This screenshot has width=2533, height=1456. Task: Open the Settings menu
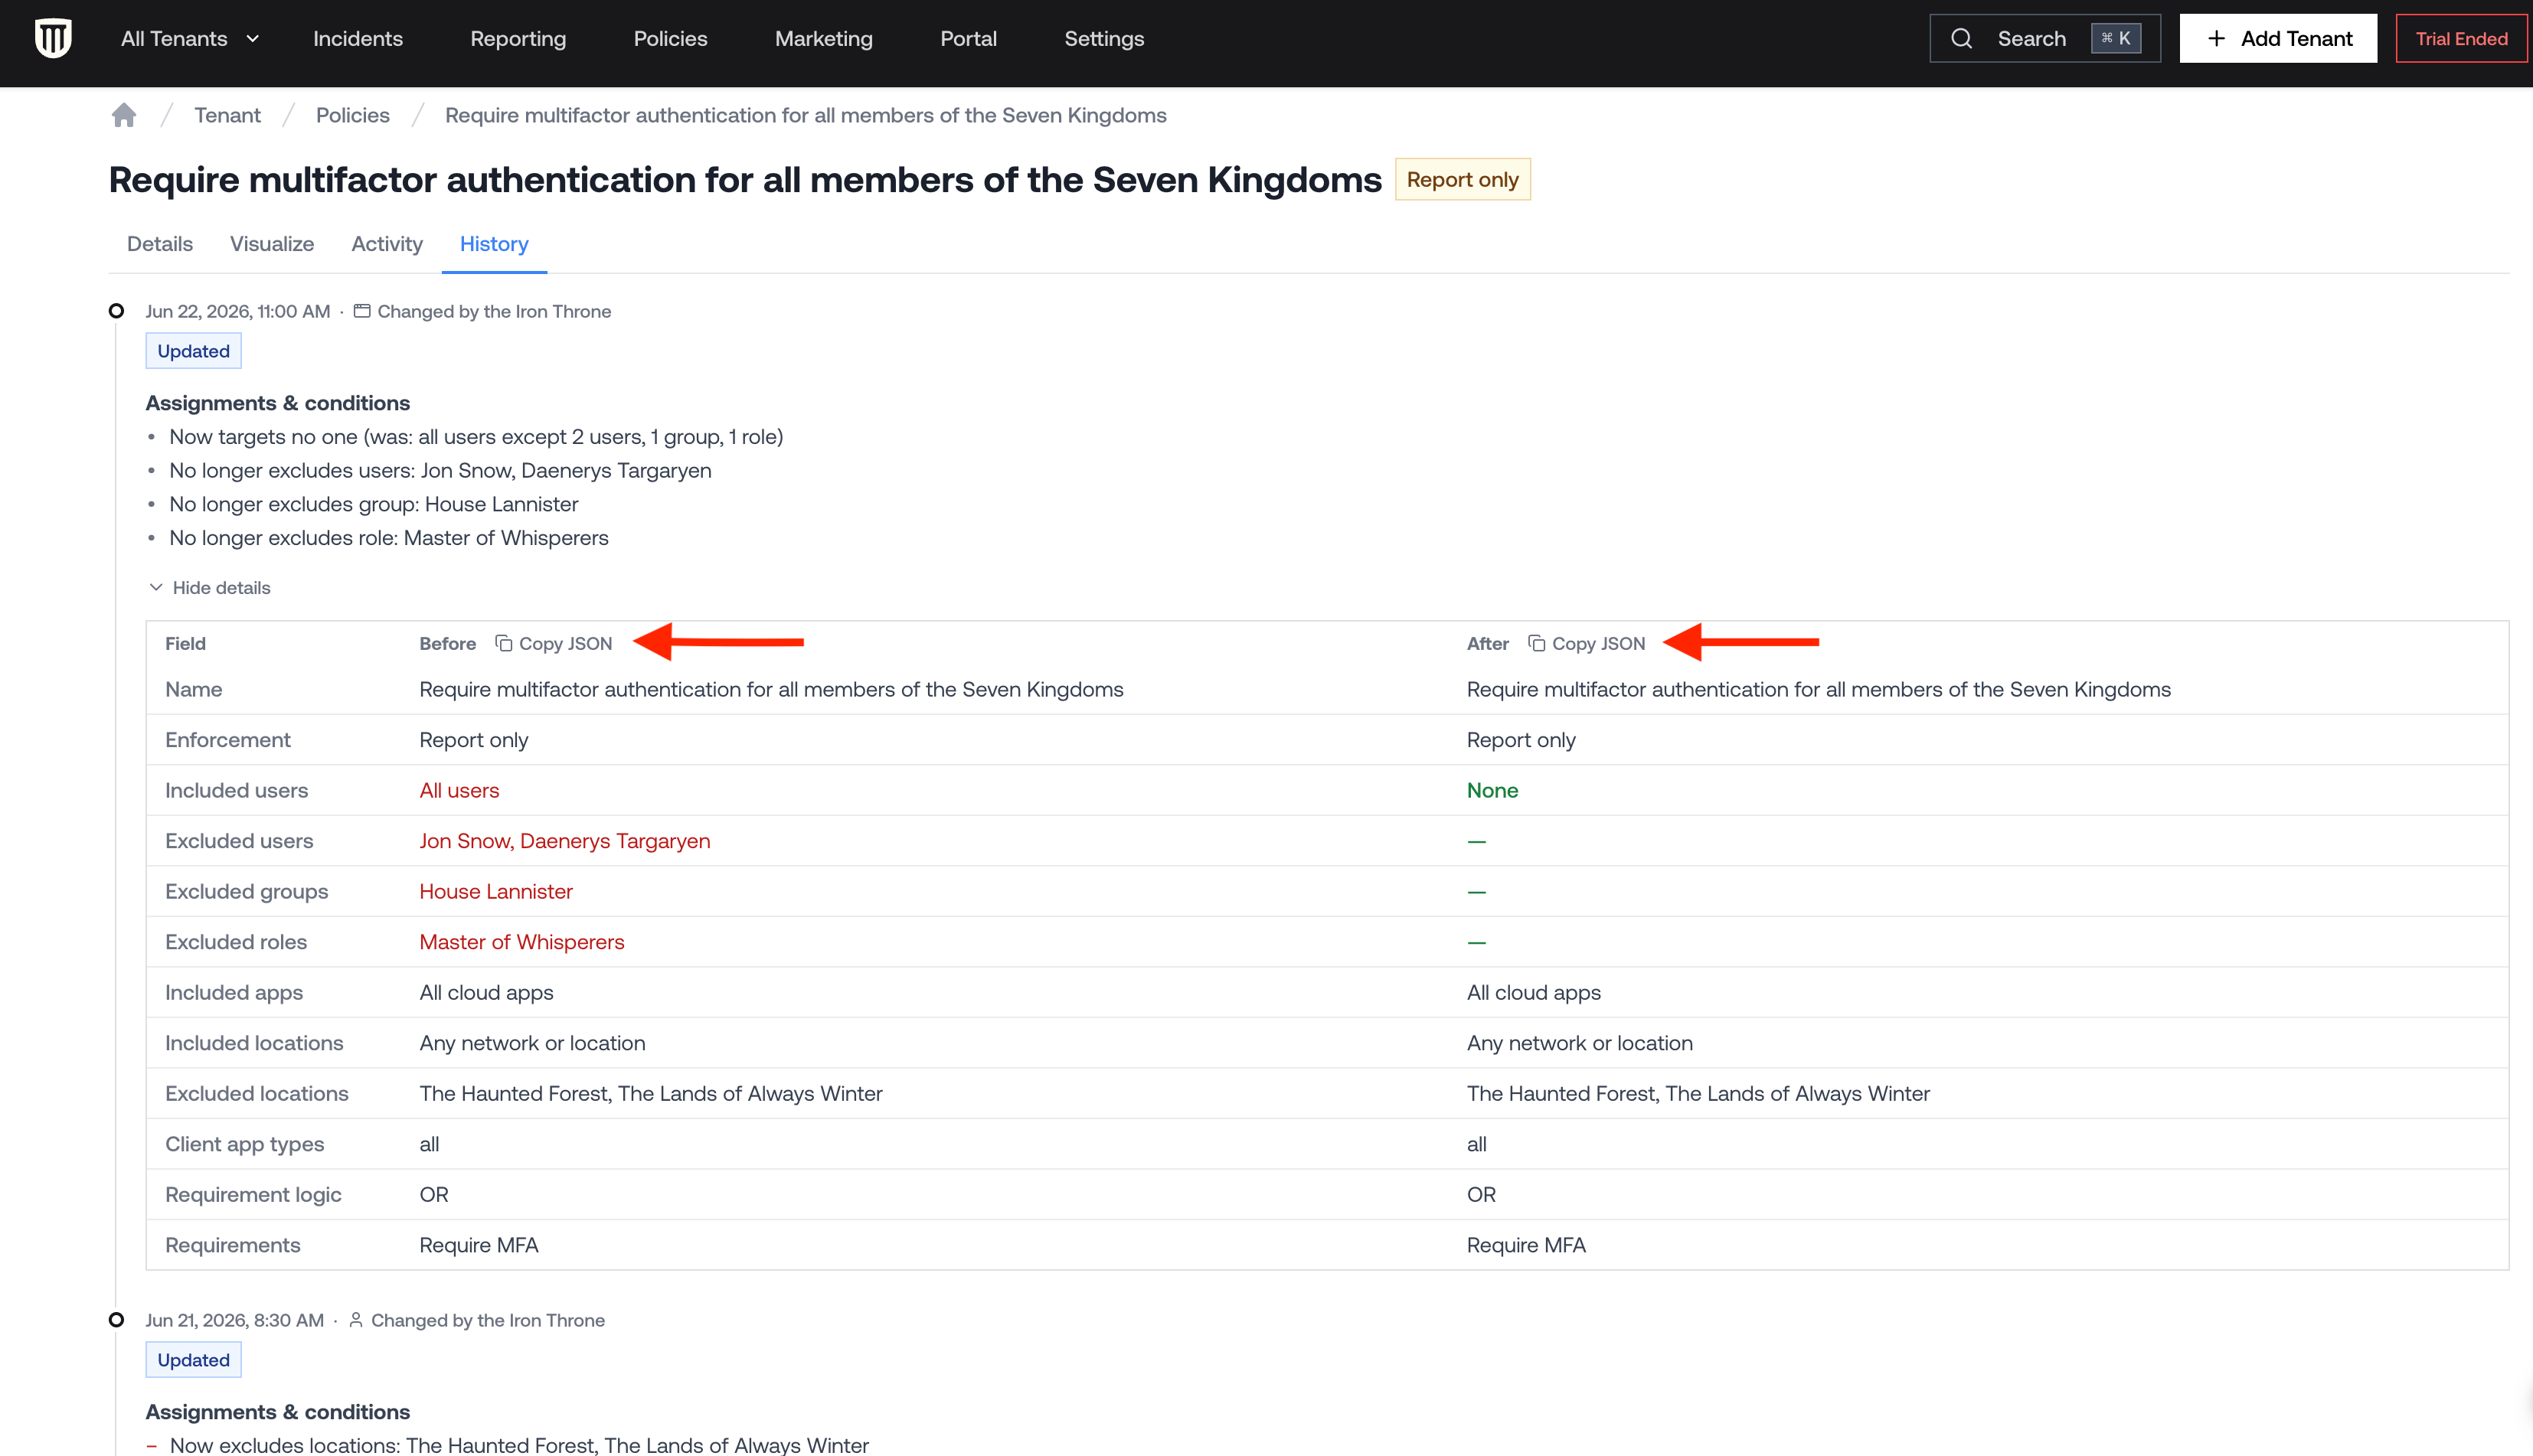tap(1103, 39)
